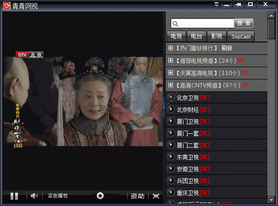Pin the window with the pin icon
This screenshot has width=278, height=206.
tap(239, 4)
